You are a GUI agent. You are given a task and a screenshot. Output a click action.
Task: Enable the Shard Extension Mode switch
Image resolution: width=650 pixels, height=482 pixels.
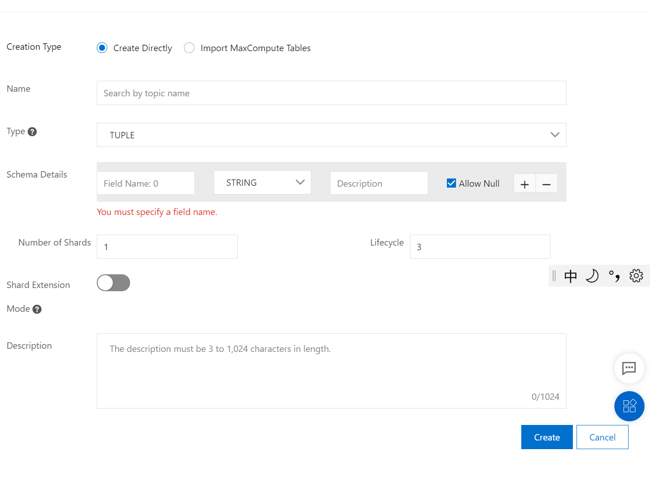(113, 283)
